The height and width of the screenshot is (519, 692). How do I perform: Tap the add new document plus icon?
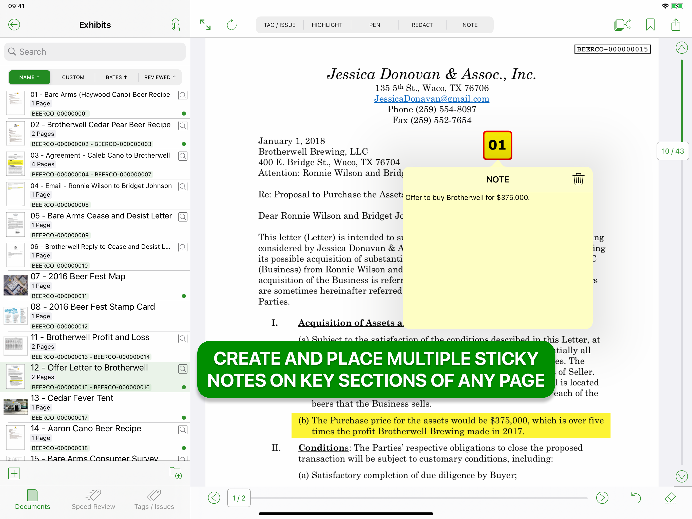pyautogui.click(x=14, y=473)
